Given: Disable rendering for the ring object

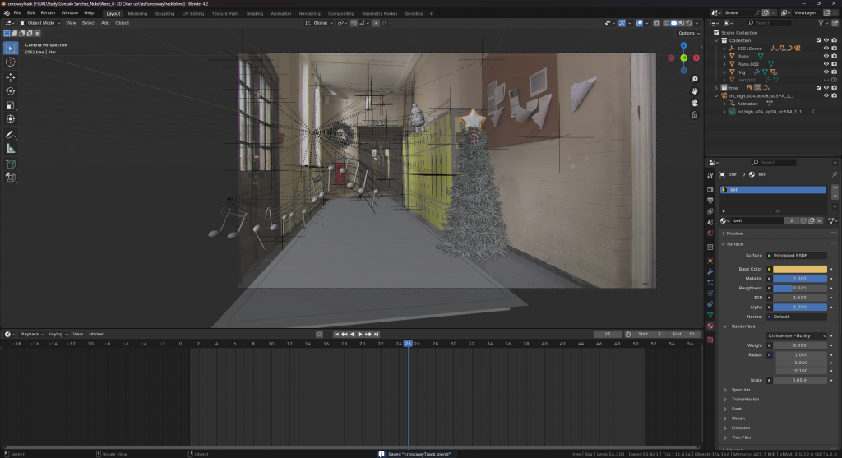Looking at the screenshot, I should click(834, 72).
